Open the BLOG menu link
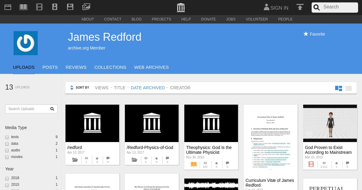The height and width of the screenshot is (190, 362). pos(137,19)
